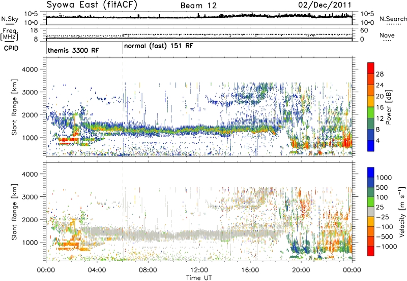Select the '4000' tick on the velocity panel axis

(x=30, y=174)
